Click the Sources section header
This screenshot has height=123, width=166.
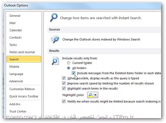[104, 29]
